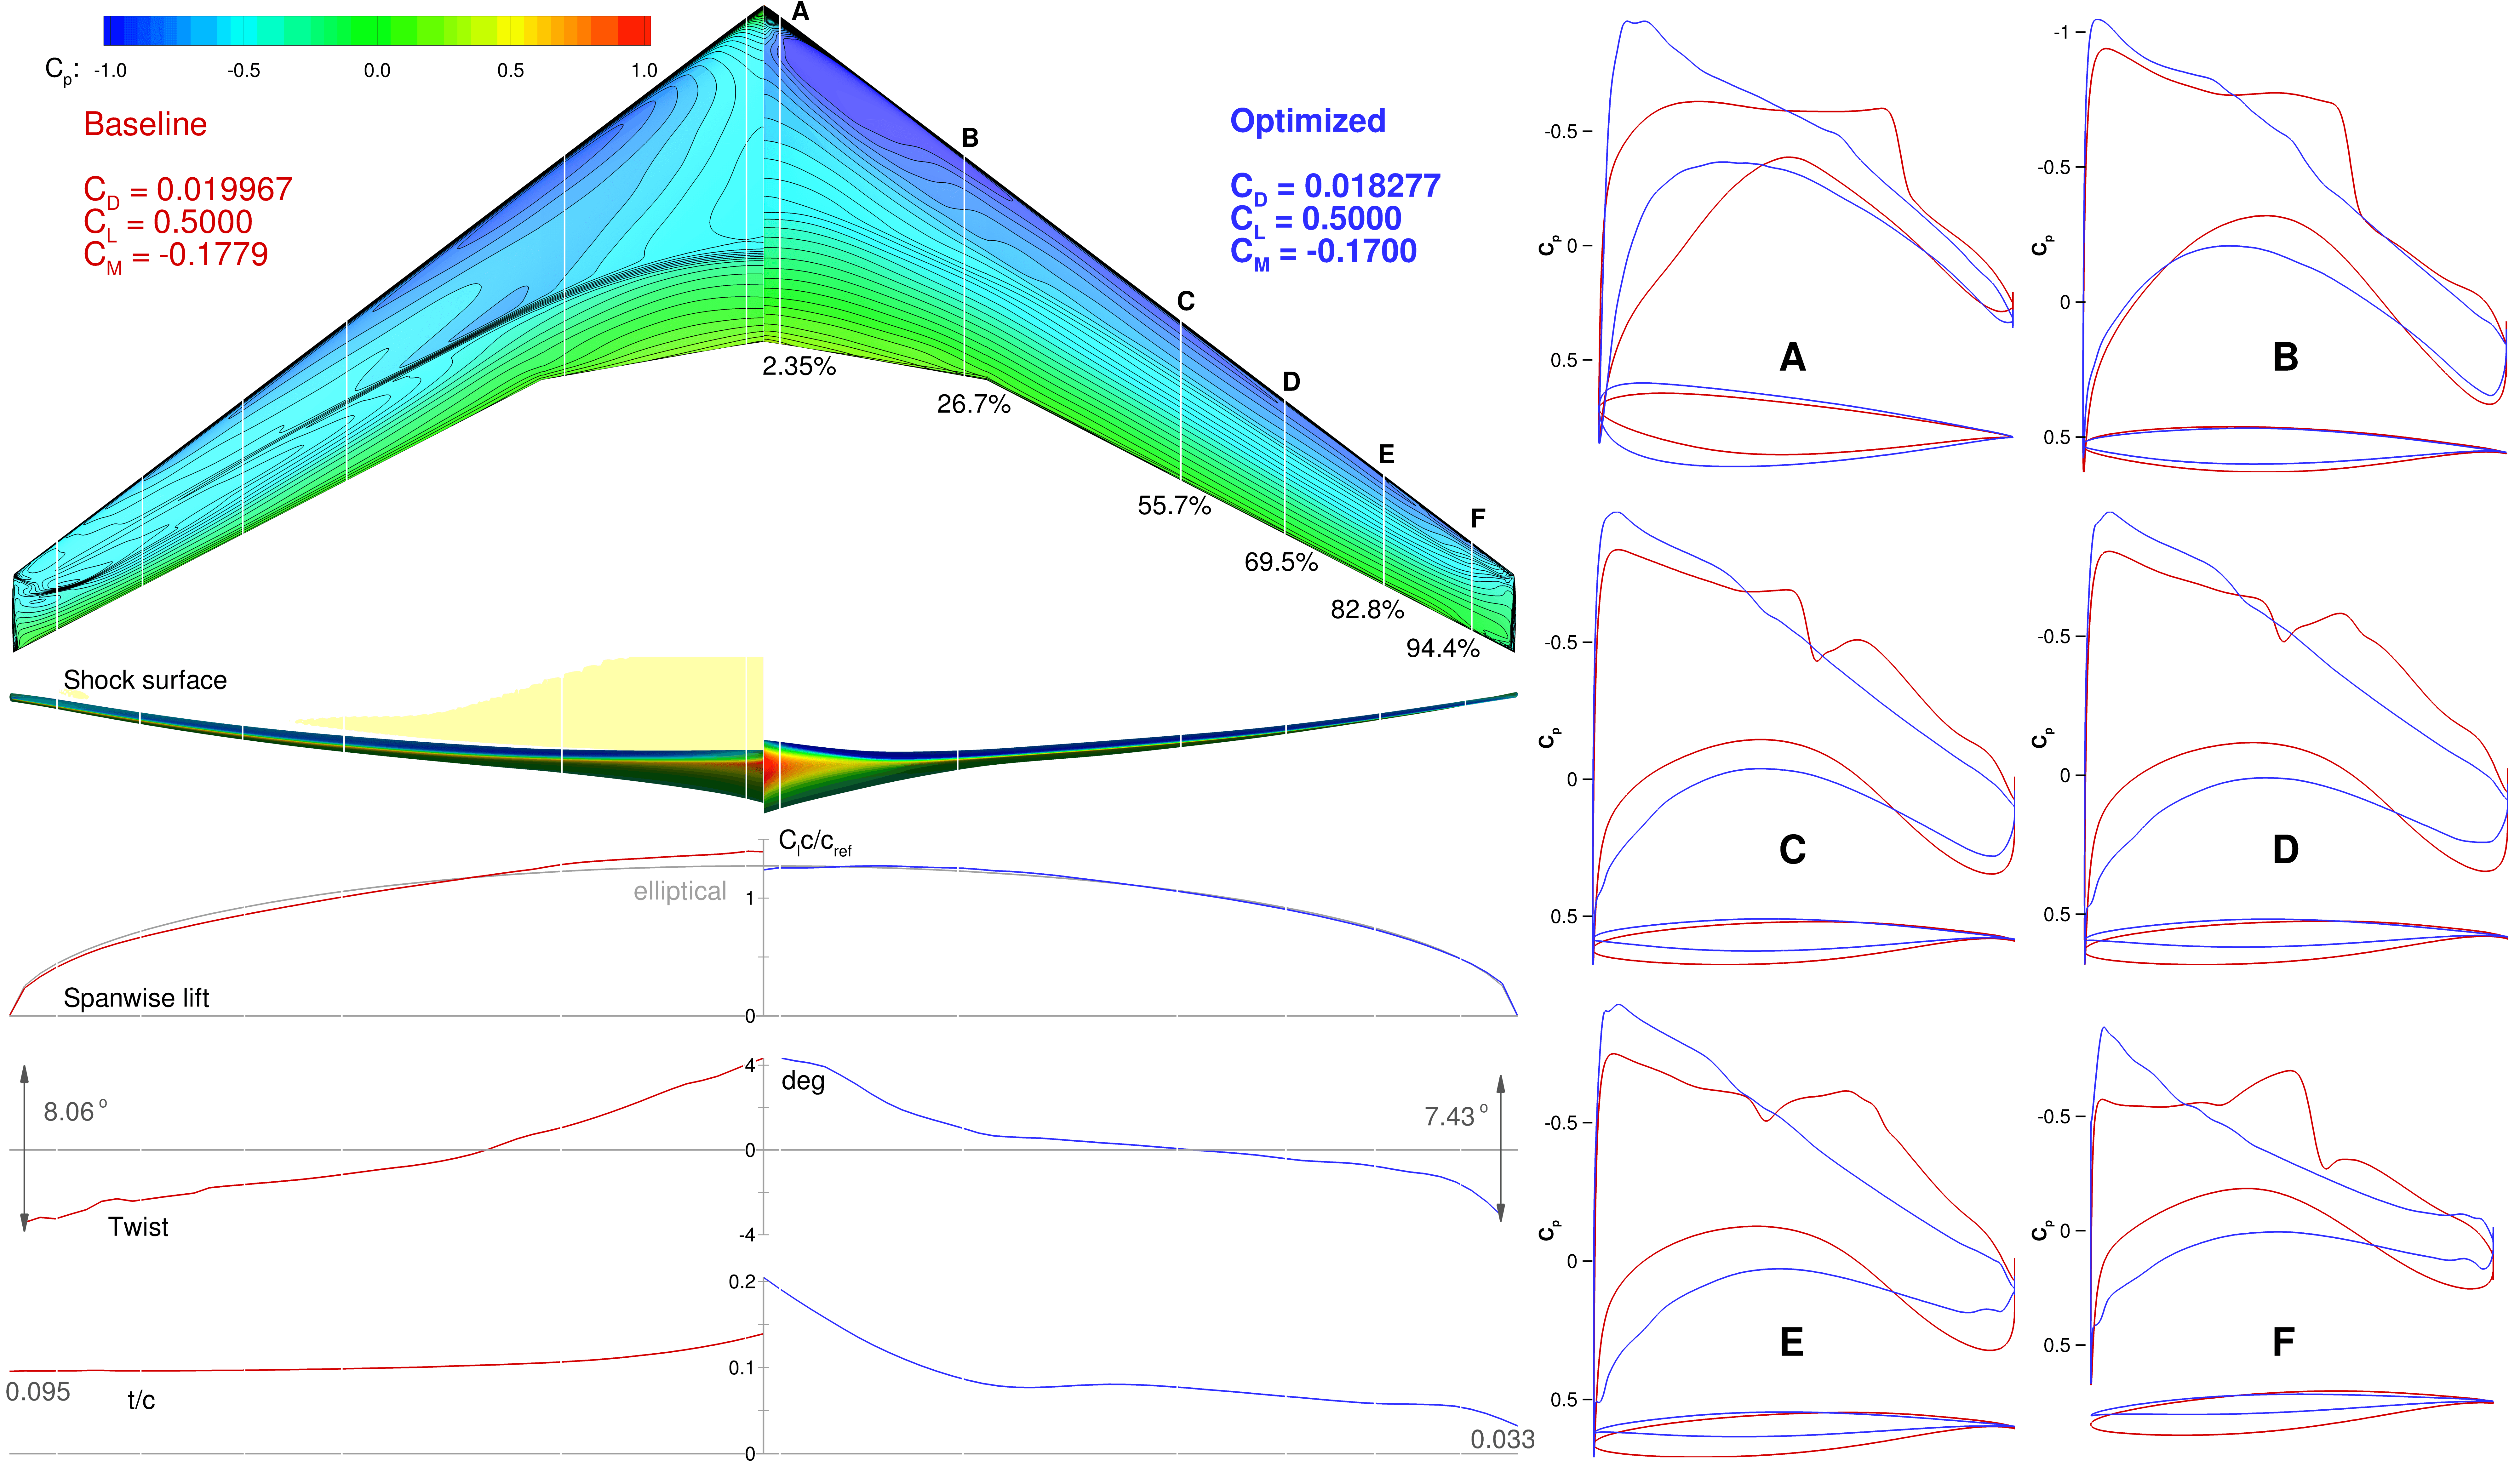Click the grey 'elliptical' label
Screen dimensions: 2520x1478
(680, 891)
